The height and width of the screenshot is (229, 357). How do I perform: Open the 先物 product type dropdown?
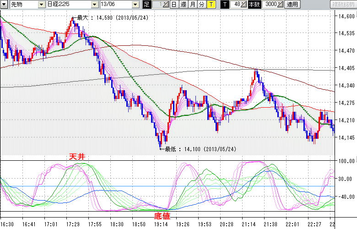point(28,5)
